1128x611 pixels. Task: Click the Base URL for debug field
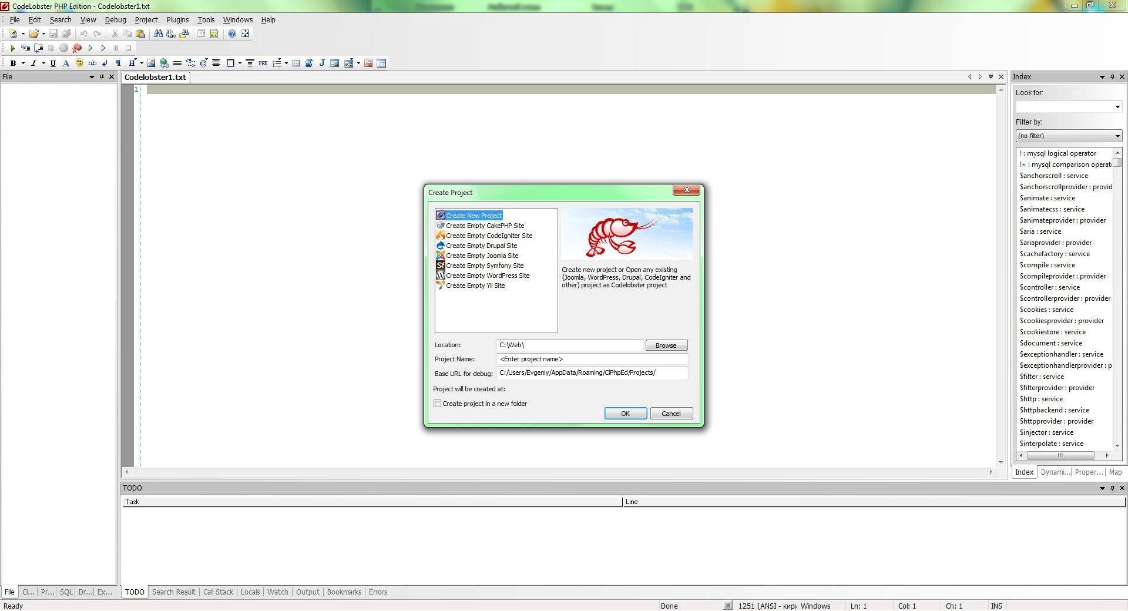(x=592, y=373)
